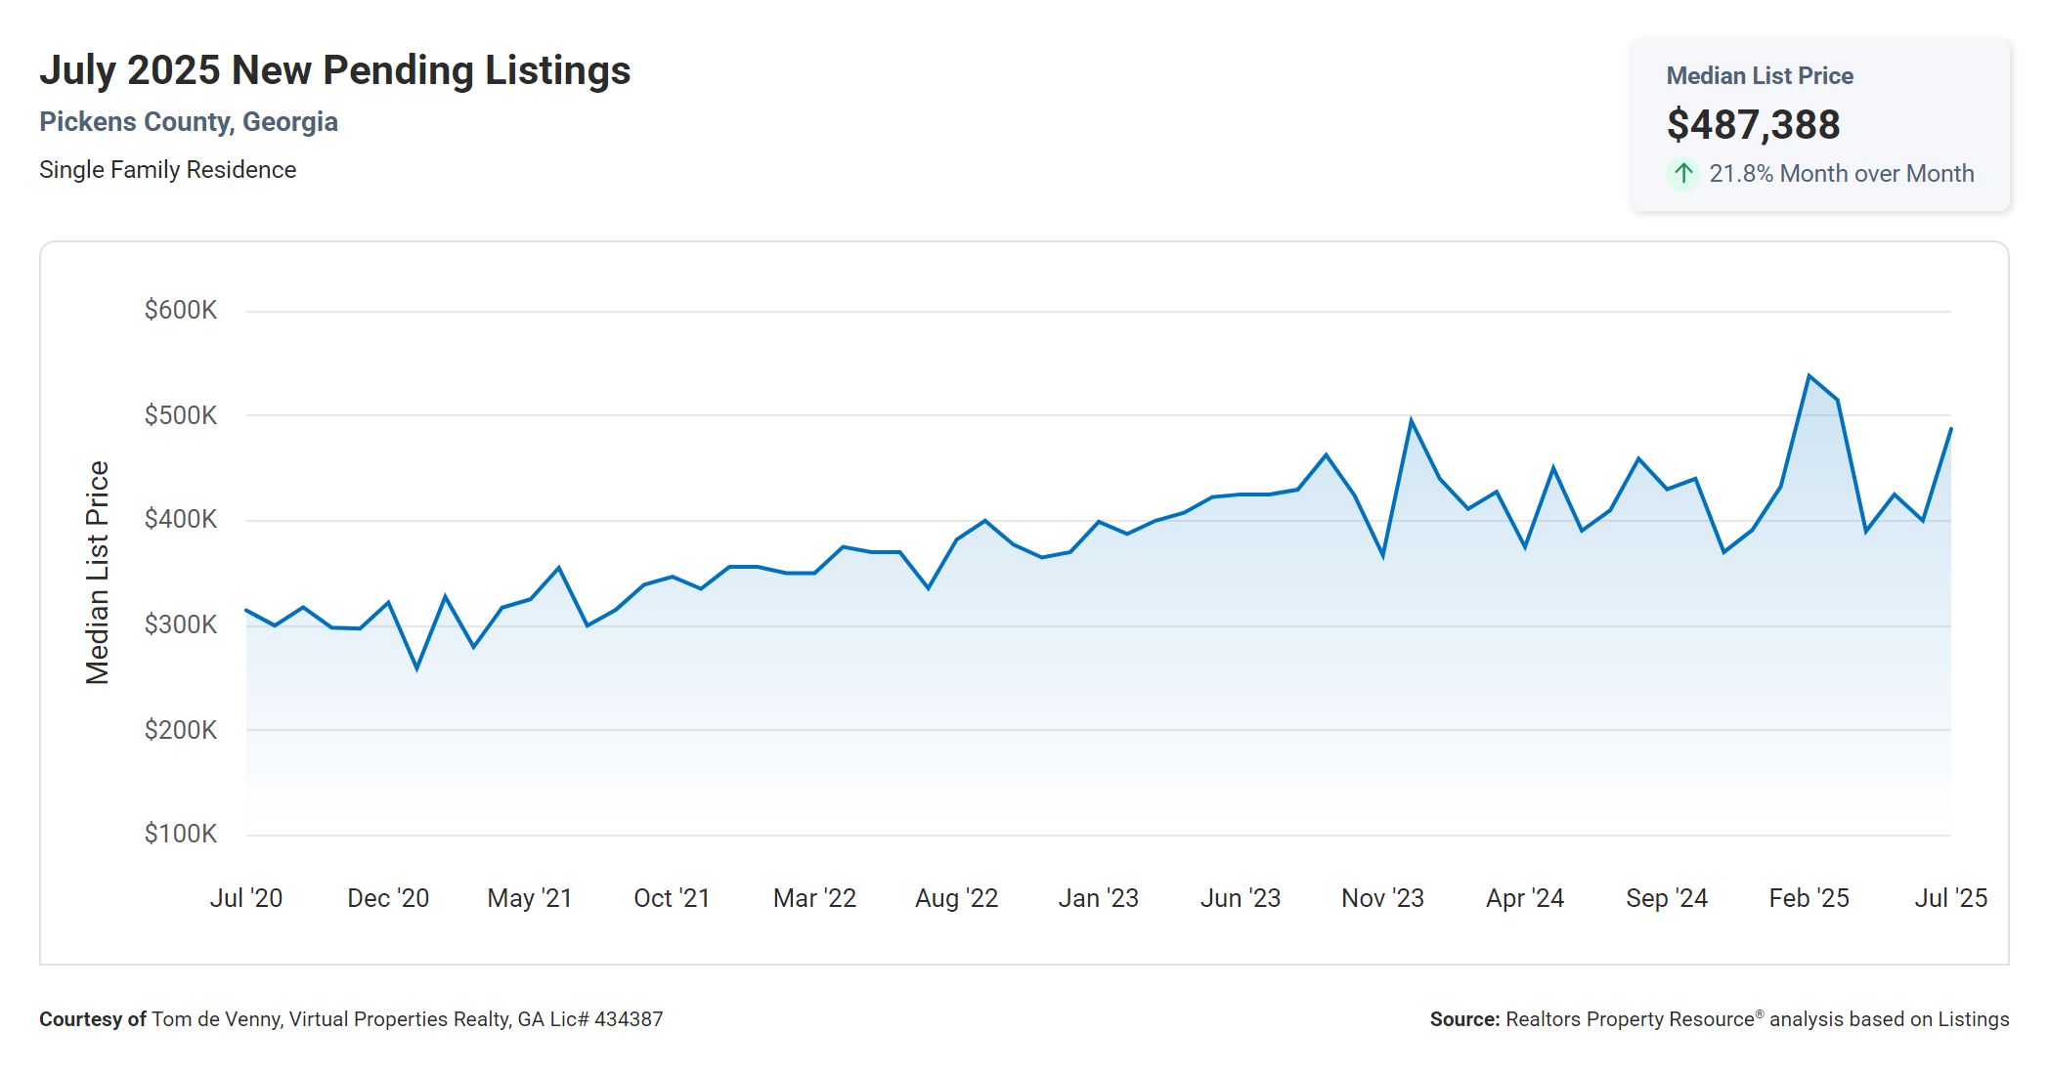Click the $600K y-axis label
The image size is (2049, 1075).
(x=181, y=311)
